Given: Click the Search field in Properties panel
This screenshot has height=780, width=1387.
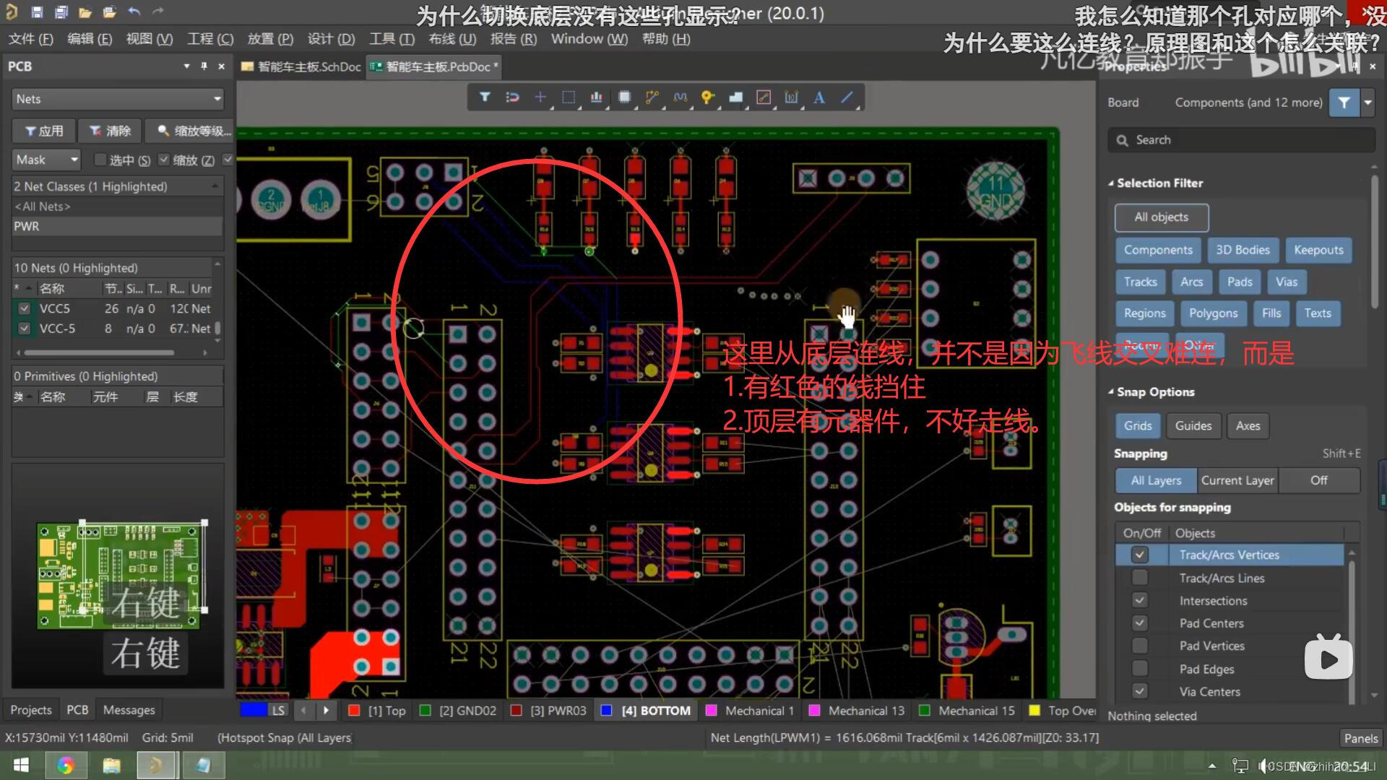Looking at the screenshot, I should click(x=1240, y=139).
